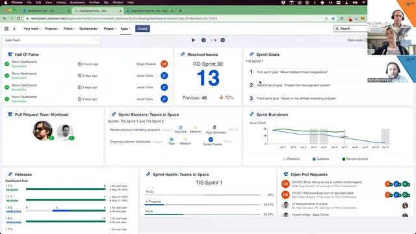This screenshot has height=234, width=416.
Task: Go back using Chrome's back arrow
Action: coord(5,19)
